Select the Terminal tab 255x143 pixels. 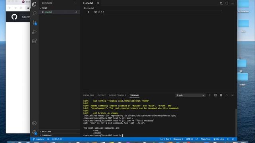pyautogui.click(x=134, y=95)
